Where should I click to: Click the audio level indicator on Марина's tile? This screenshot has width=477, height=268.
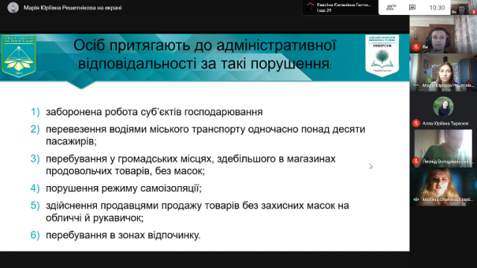(x=416, y=200)
